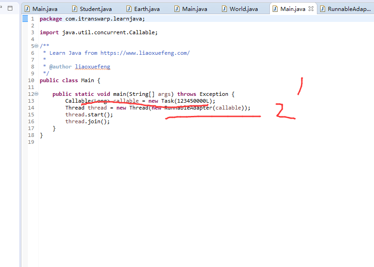The image size is (374, 267).
Task: Click the Java file icon on Earth.java tab
Action: (x=129, y=9)
